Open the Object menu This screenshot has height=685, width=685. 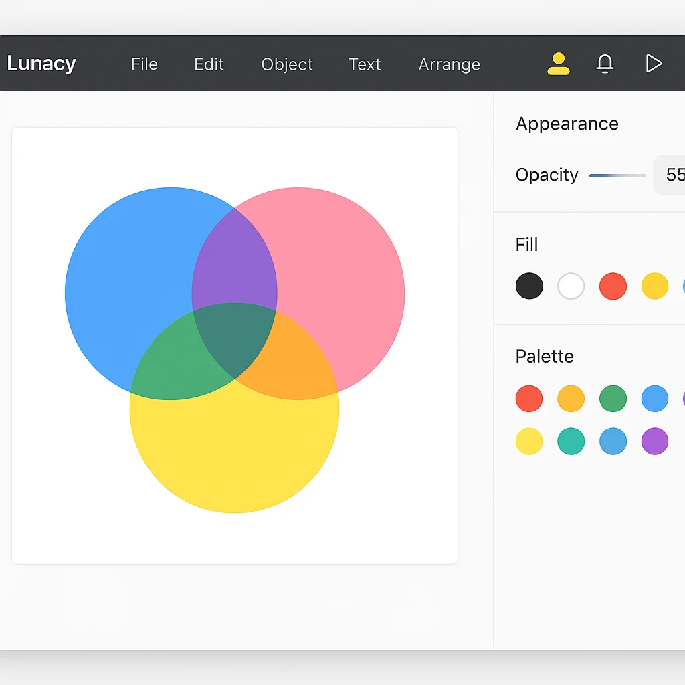(x=287, y=64)
